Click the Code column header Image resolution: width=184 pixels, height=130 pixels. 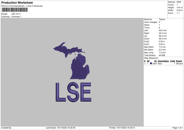173,61
